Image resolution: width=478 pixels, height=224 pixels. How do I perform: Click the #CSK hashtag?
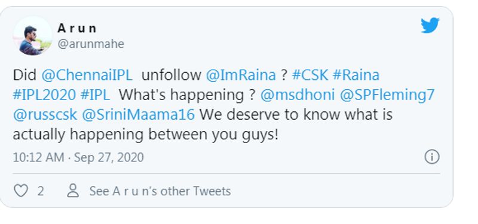point(310,75)
